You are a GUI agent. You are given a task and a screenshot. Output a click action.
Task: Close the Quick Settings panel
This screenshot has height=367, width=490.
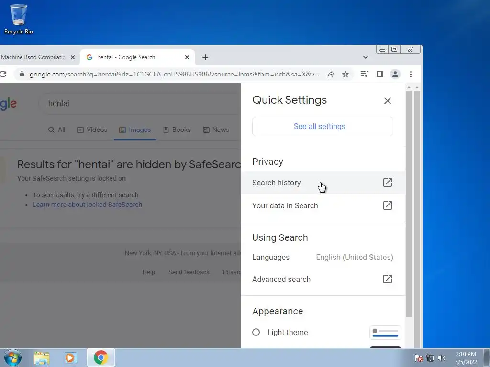click(388, 101)
